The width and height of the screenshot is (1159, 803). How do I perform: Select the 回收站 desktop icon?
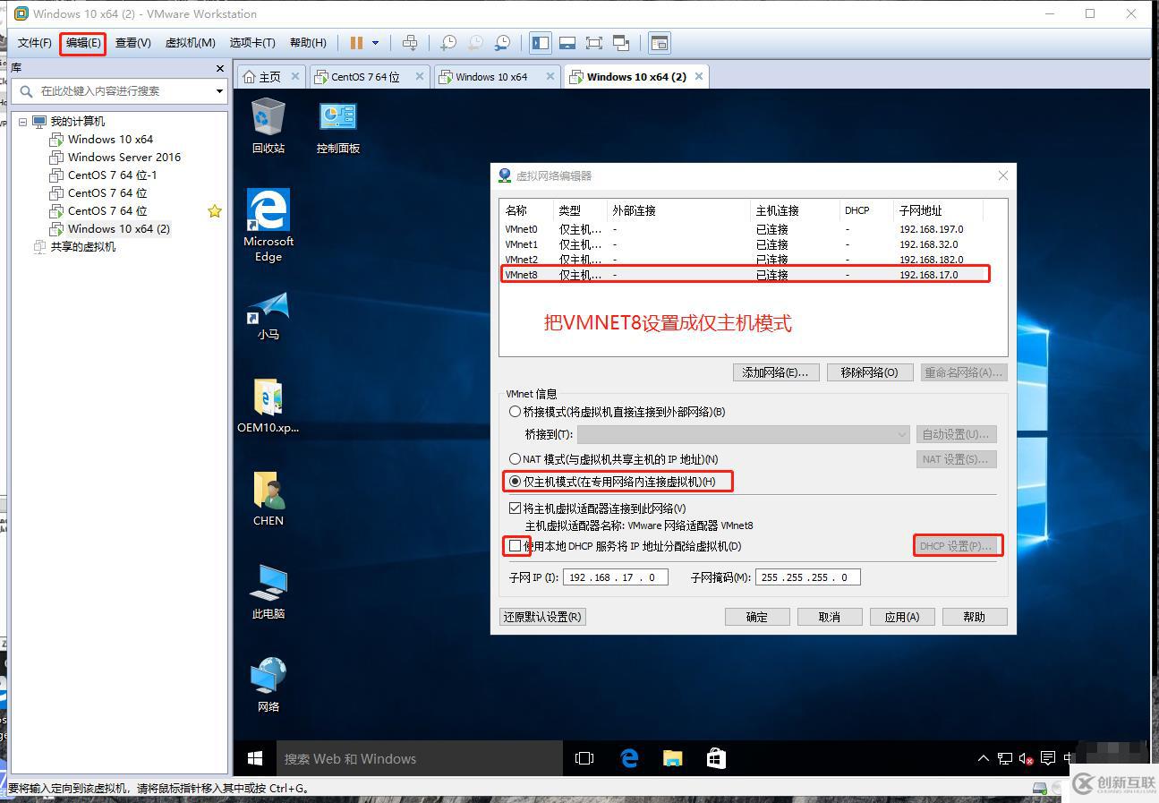point(268,126)
